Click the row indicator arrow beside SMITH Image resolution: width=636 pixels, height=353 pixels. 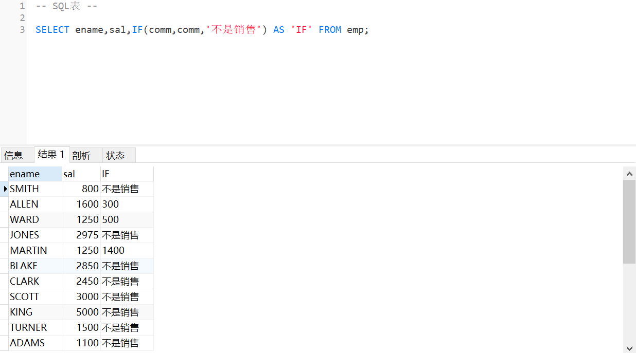(x=5, y=189)
